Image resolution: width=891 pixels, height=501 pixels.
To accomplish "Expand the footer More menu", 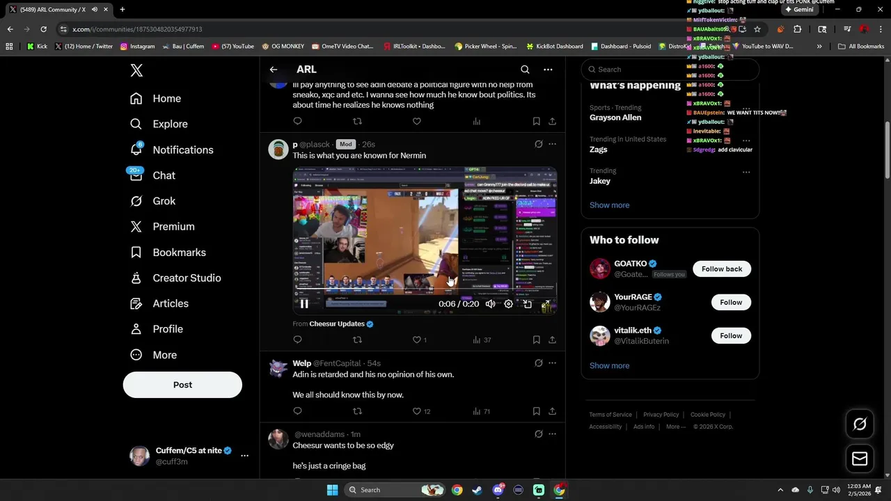I will coord(675,427).
